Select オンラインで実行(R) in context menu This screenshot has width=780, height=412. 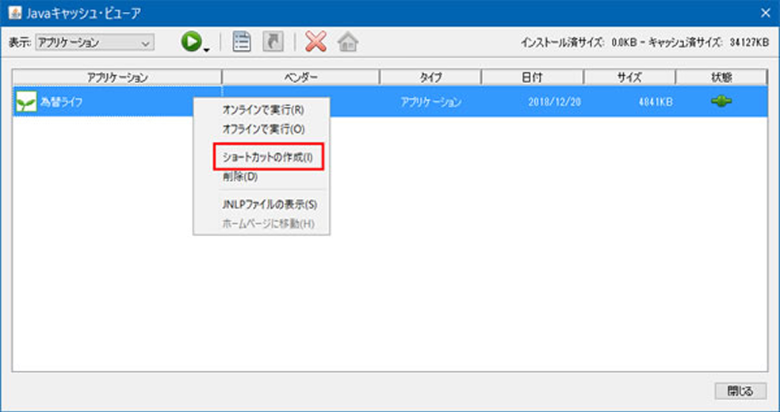[x=263, y=110]
